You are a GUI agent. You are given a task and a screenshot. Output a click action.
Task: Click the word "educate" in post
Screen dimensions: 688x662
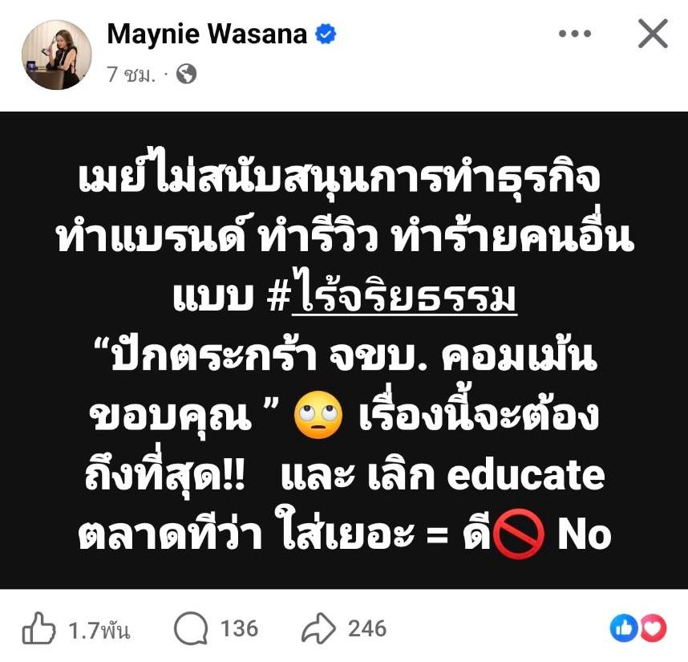(x=526, y=474)
